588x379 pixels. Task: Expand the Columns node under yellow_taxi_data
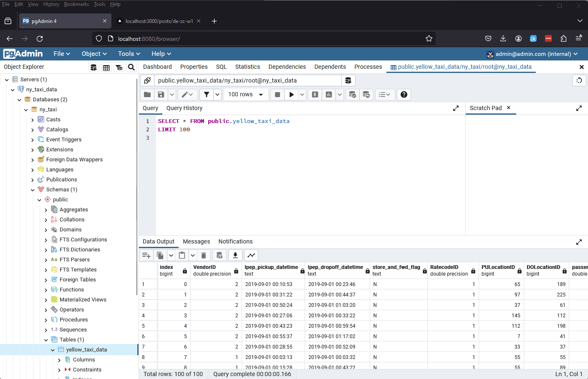pos(59,360)
